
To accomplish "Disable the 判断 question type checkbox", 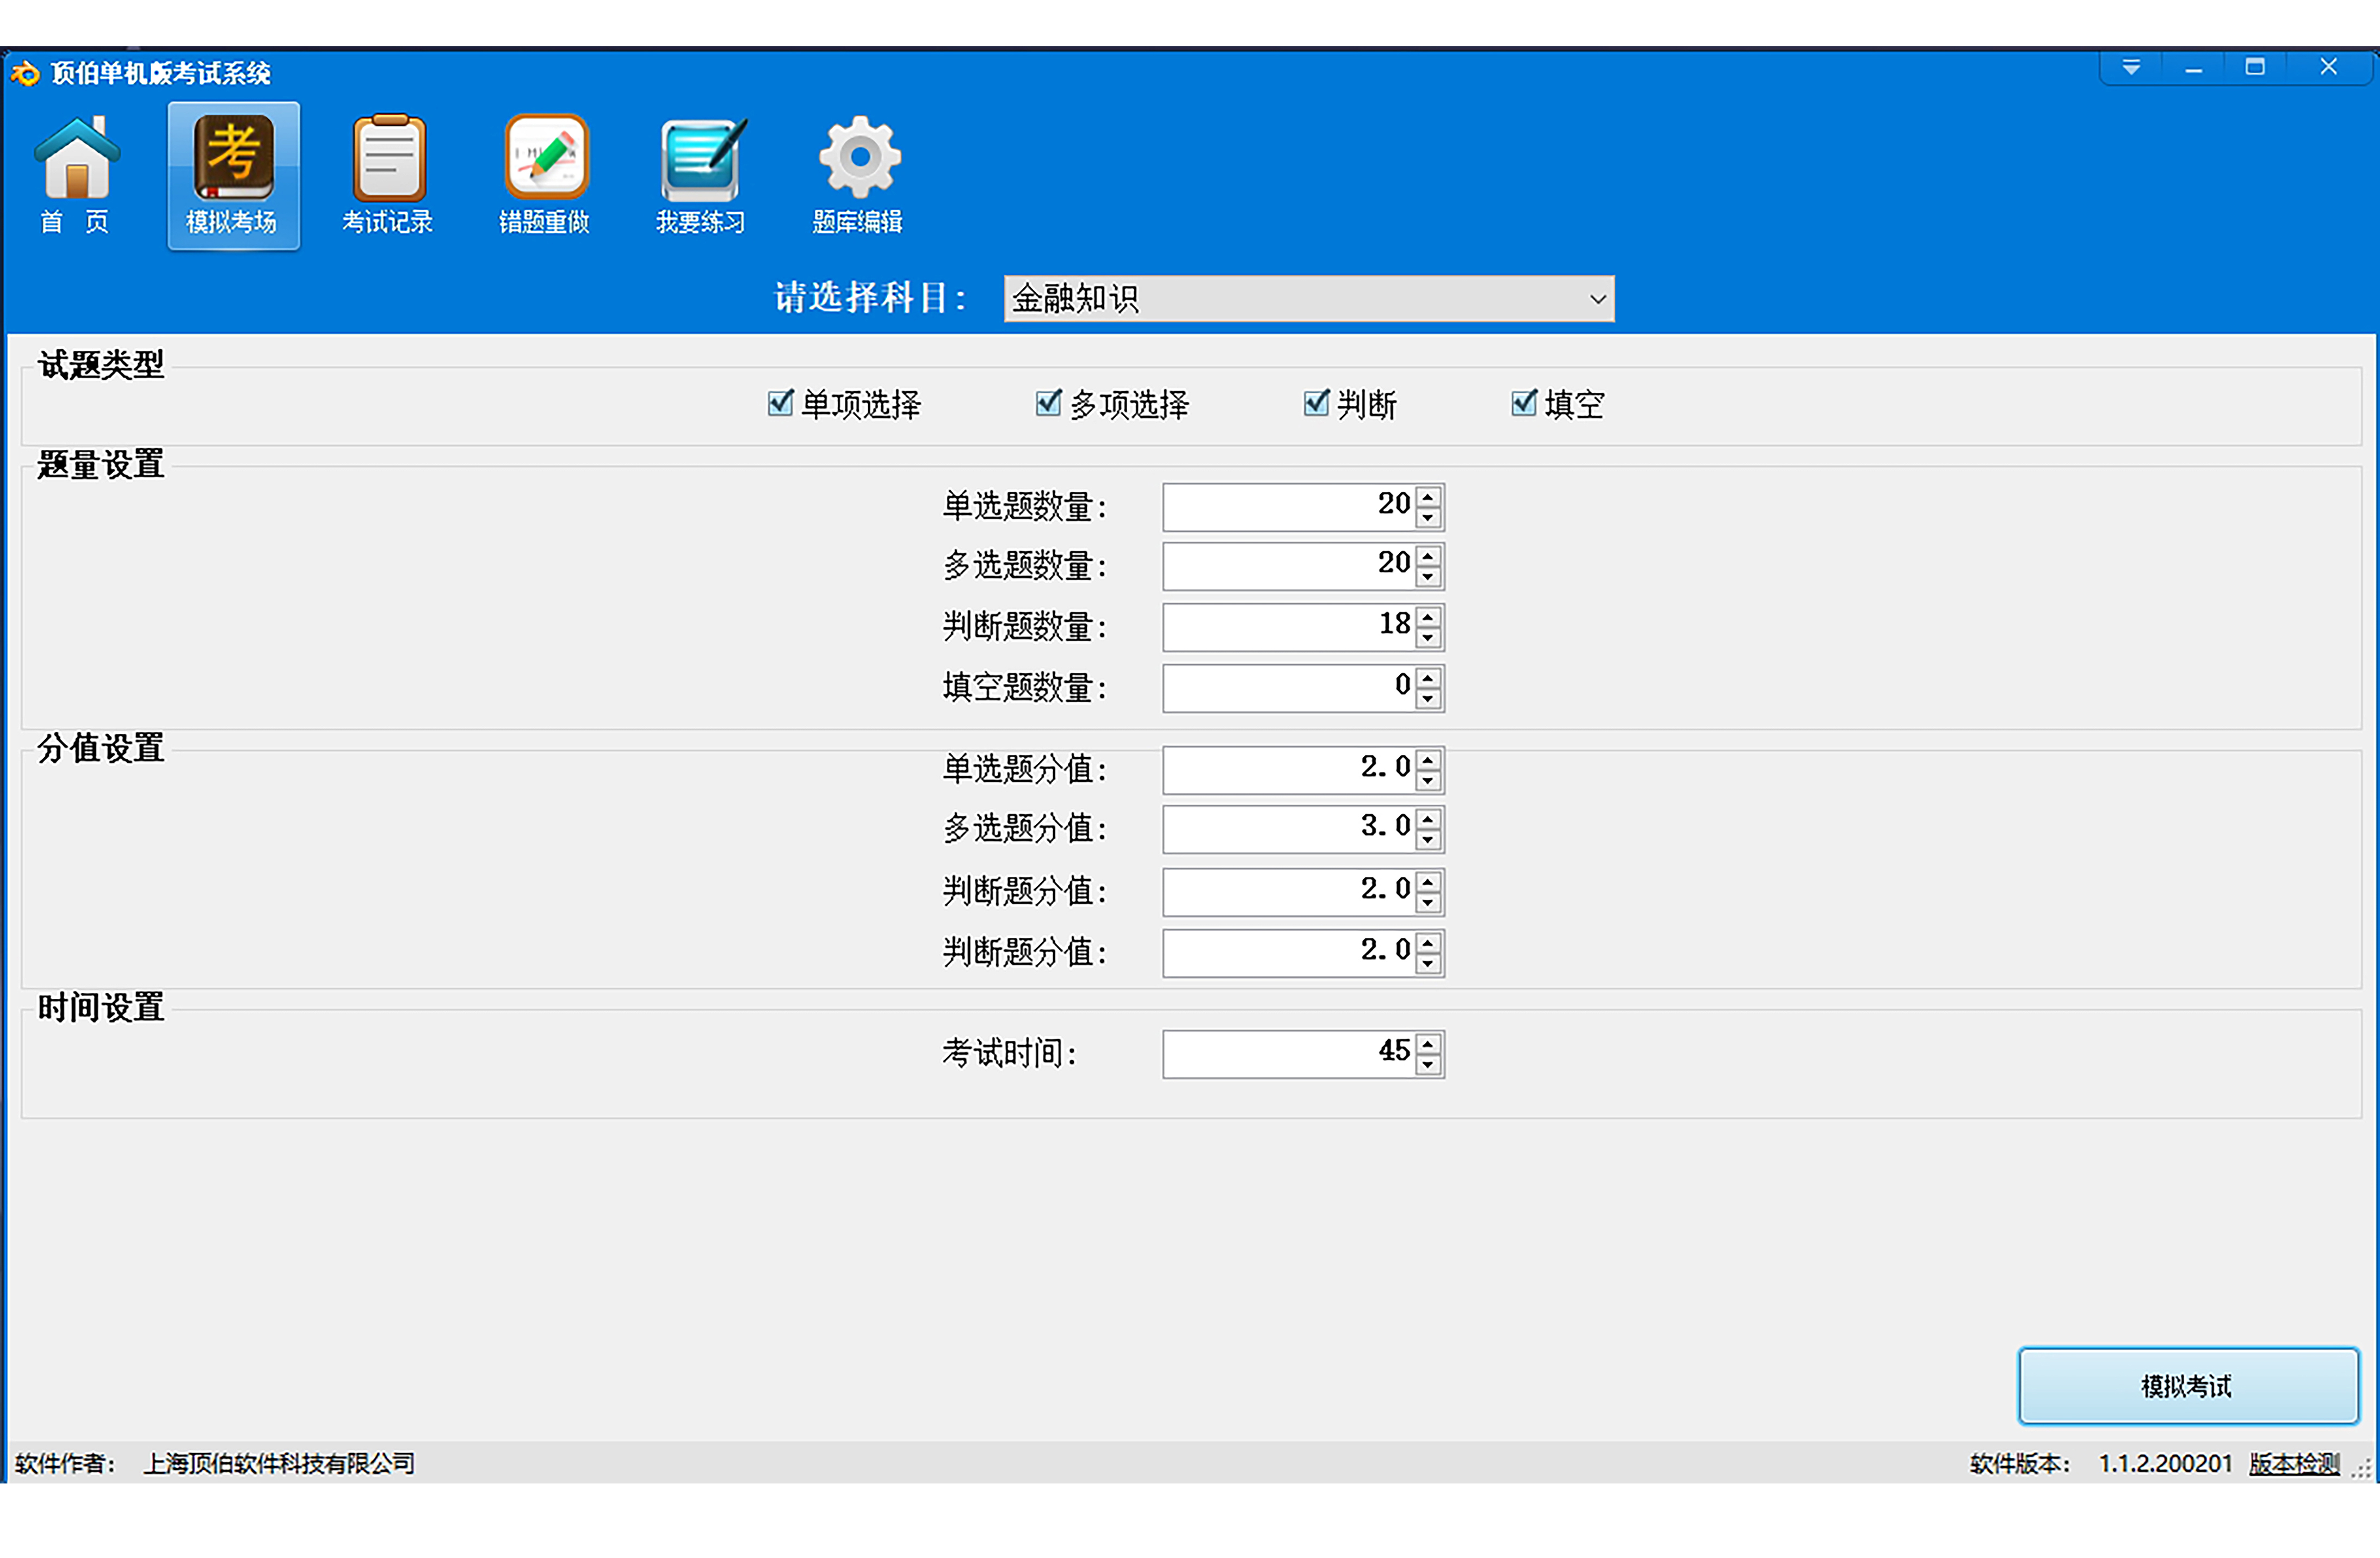I will click(x=1316, y=403).
